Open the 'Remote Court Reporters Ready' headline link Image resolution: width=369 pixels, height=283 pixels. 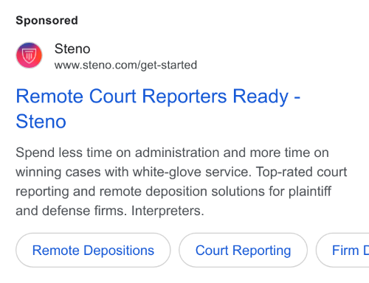158,108
